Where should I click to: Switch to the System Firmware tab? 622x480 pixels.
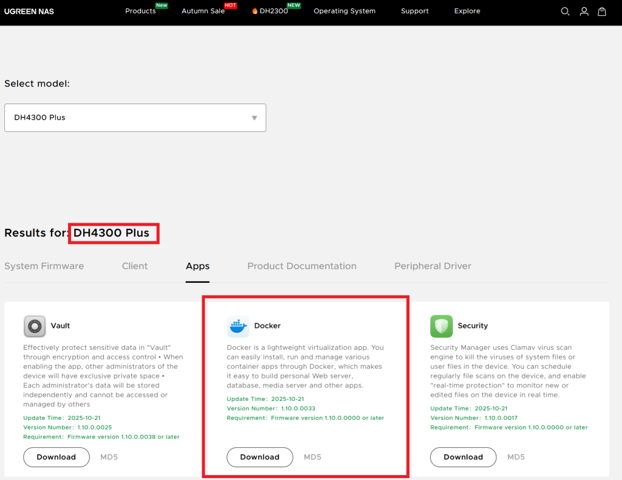coord(44,266)
